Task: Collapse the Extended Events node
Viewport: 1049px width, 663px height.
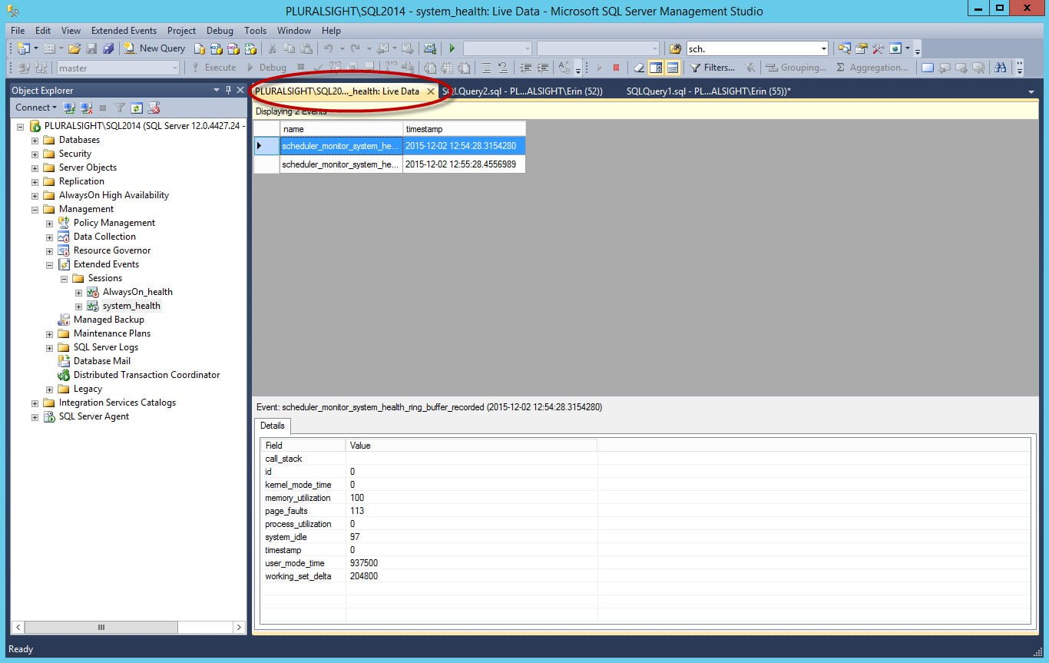Action: [49, 264]
